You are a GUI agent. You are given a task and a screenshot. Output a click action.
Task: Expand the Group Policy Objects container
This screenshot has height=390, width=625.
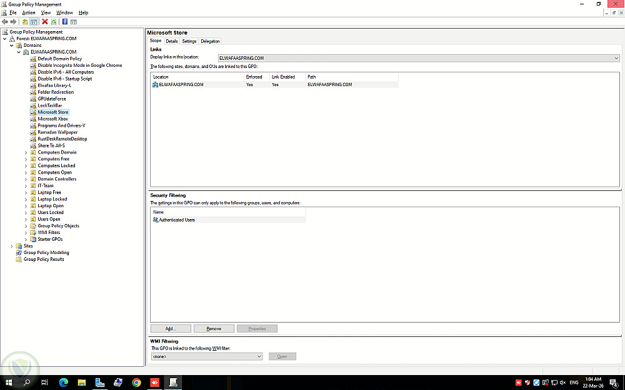tap(26, 226)
